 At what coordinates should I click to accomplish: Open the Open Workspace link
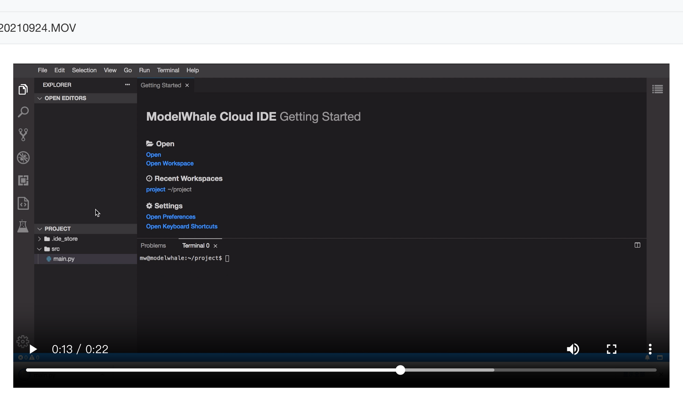tap(170, 163)
